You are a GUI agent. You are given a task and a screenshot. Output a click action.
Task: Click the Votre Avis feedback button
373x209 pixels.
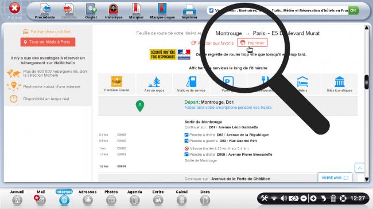335,178
